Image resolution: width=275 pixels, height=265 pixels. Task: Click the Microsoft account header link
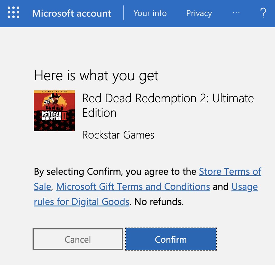coord(71,13)
